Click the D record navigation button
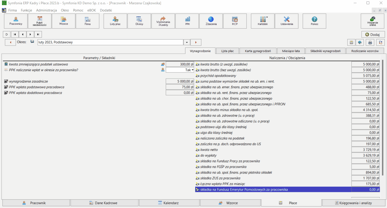The width and height of the screenshot is (387, 208). coord(7,34)
